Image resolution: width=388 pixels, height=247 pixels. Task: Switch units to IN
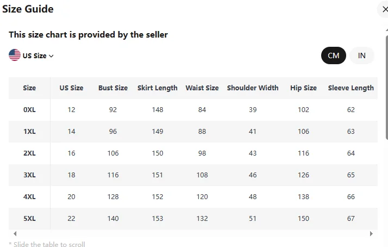[x=361, y=55]
